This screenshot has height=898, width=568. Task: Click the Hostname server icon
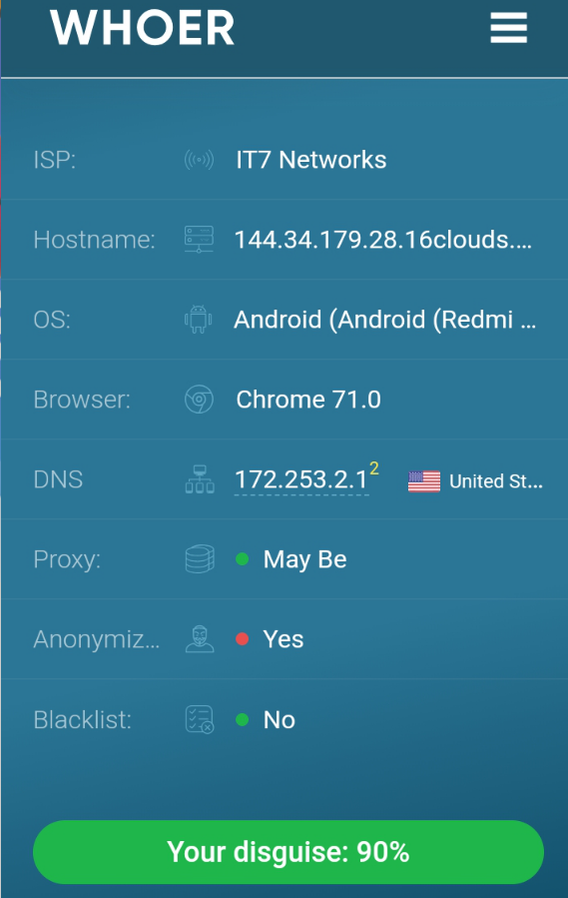point(199,240)
